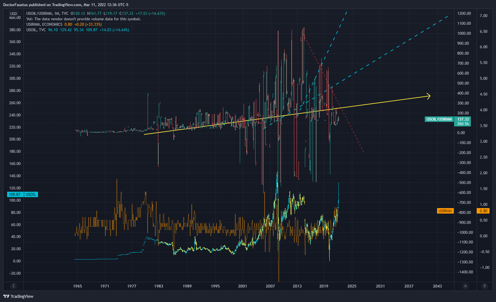Screen dimensions: 496x302
Task: Click -500.00 on the middle price scale
Action: point(464,183)
